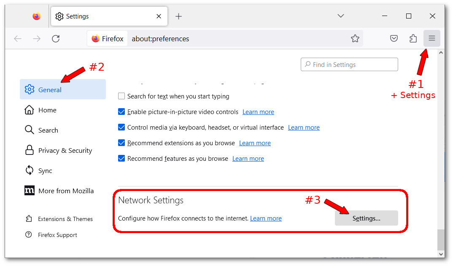This screenshot has height=266, width=453.
Task: Reload the current page
Action: pos(56,38)
